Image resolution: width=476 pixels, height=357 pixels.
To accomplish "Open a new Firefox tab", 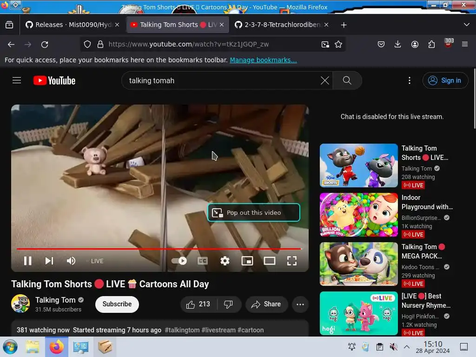I will pos(344,25).
